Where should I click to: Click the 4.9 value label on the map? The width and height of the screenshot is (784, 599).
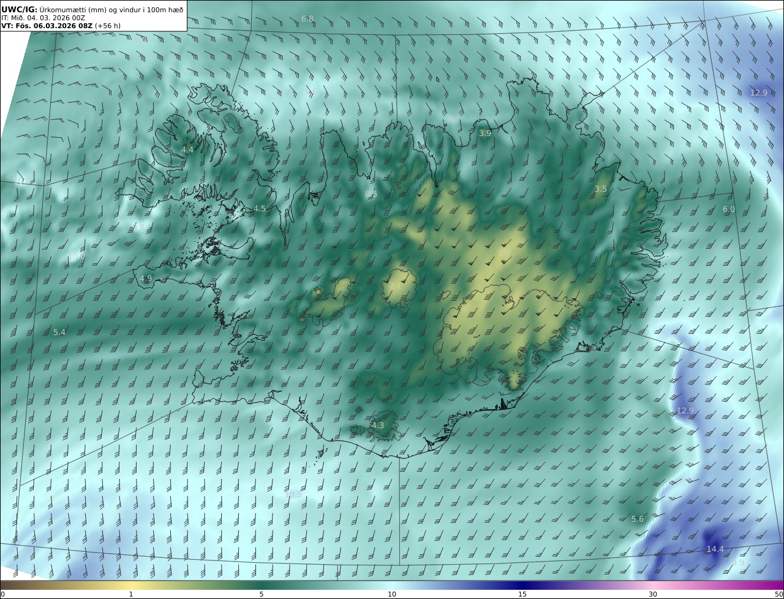tap(146, 278)
